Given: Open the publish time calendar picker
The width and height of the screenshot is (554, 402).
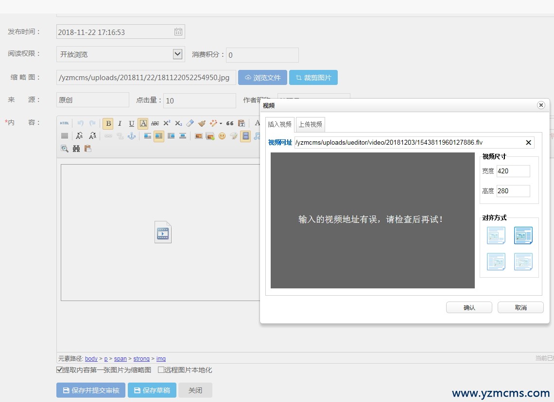Looking at the screenshot, I should tap(178, 32).
